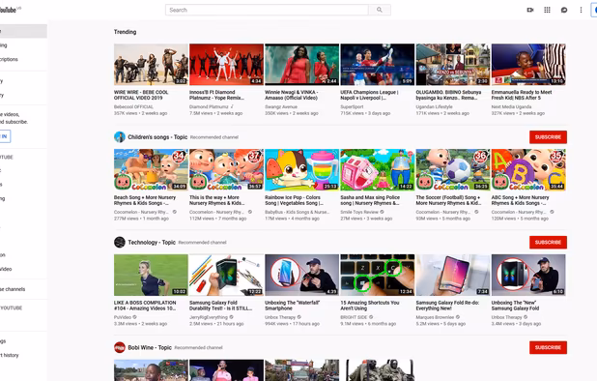Open the Children's songs - Topic title
The width and height of the screenshot is (597, 381).
pos(157,137)
